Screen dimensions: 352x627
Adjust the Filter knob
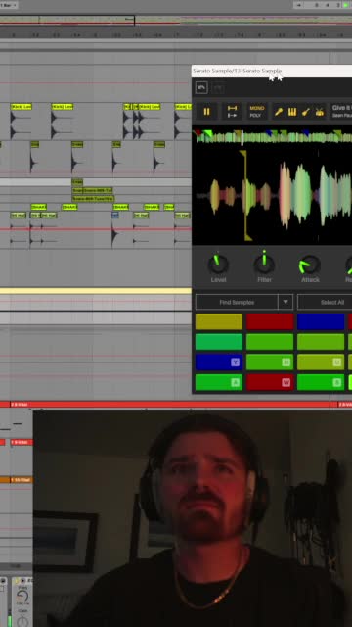click(x=264, y=265)
